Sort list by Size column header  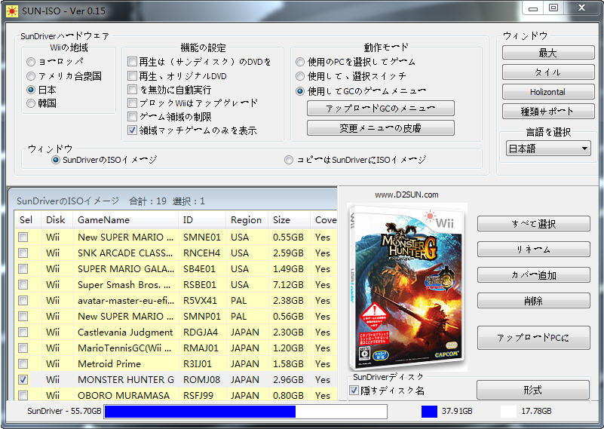tap(290, 220)
